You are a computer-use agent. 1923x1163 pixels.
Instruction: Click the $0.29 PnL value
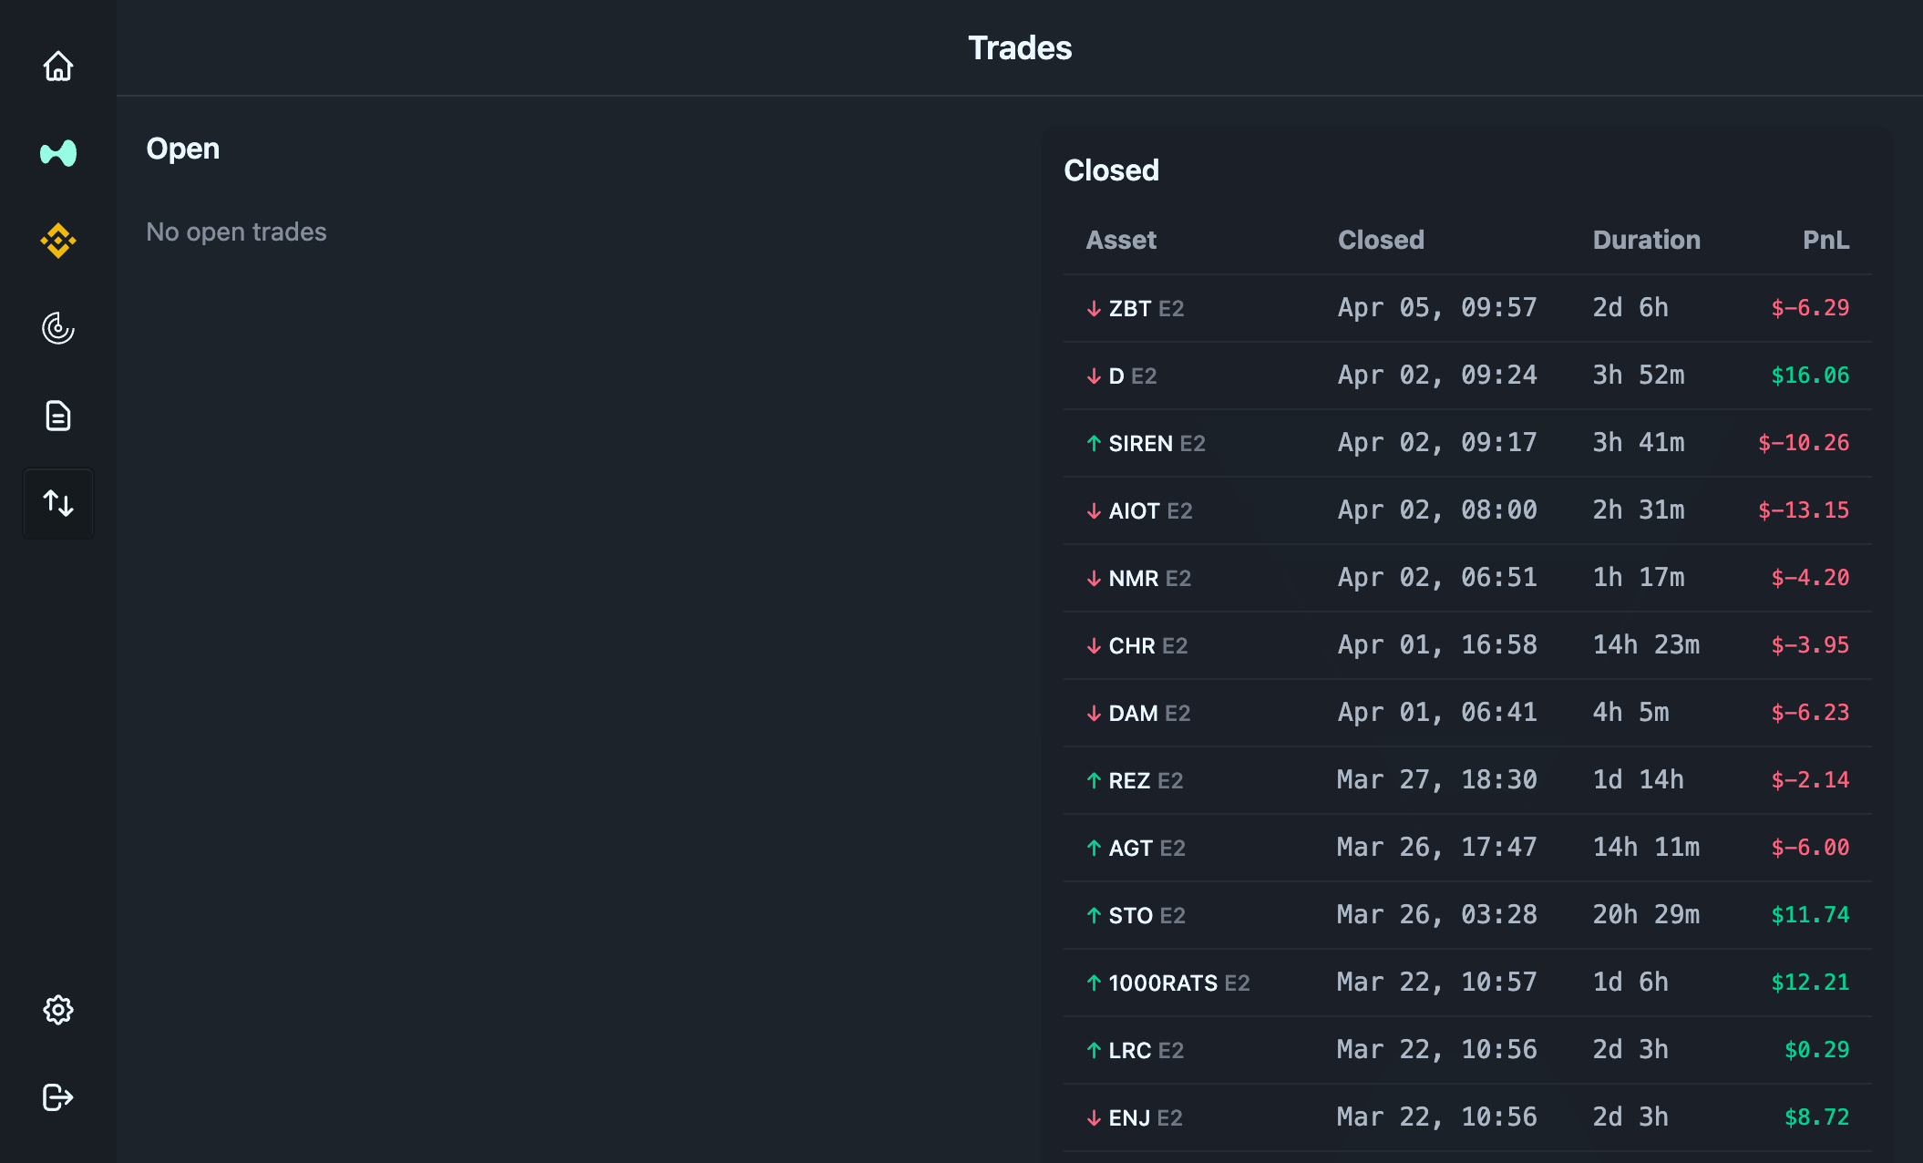pyautogui.click(x=1816, y=1050)
